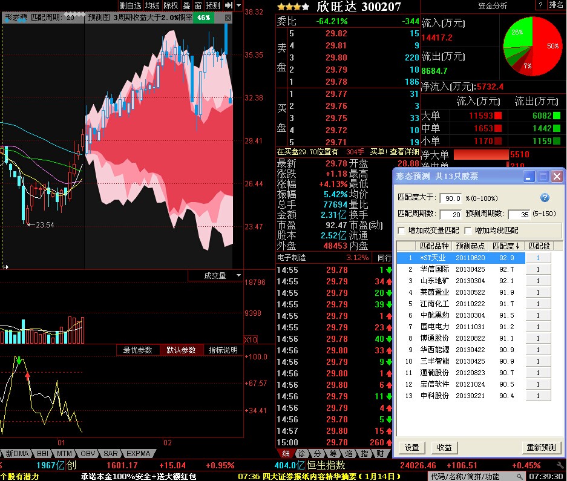Click the 同行 peers label in 电子制造 row
Viewport: 567px width, 481px height.
(384, 258)
